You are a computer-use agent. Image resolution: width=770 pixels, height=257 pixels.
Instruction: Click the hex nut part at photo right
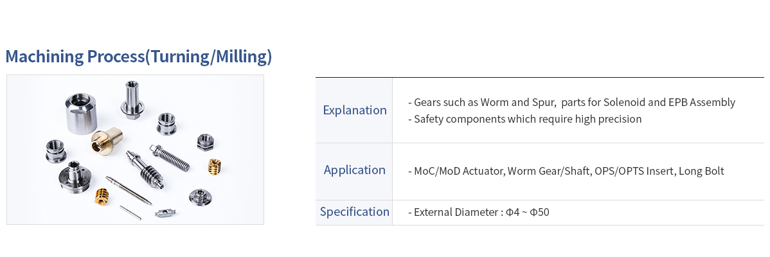click(205, 142)
